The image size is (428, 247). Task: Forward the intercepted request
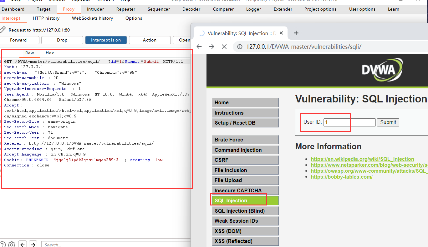(x=18, y=40)
